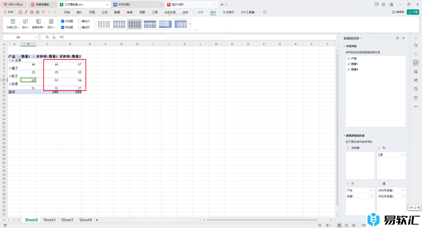Collapse the 数据透视表区域 section
The height and width of the screenshot is (228, 422).
point(344,136)
